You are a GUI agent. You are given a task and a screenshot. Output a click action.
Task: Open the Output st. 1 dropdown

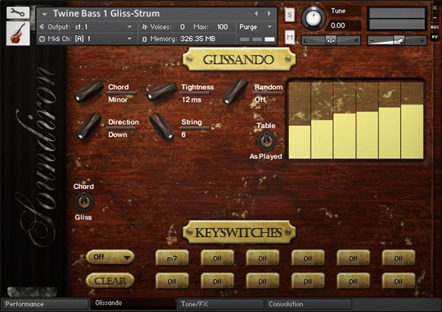click(129, 27)
